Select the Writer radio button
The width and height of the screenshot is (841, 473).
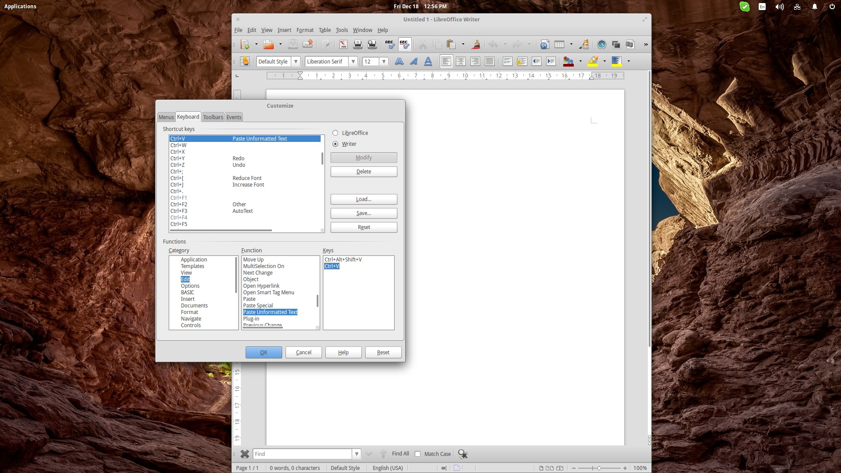[x=335, y=144]
